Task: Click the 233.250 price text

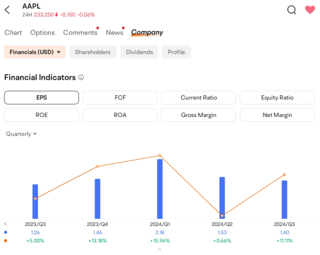Action: coord(44,15)
